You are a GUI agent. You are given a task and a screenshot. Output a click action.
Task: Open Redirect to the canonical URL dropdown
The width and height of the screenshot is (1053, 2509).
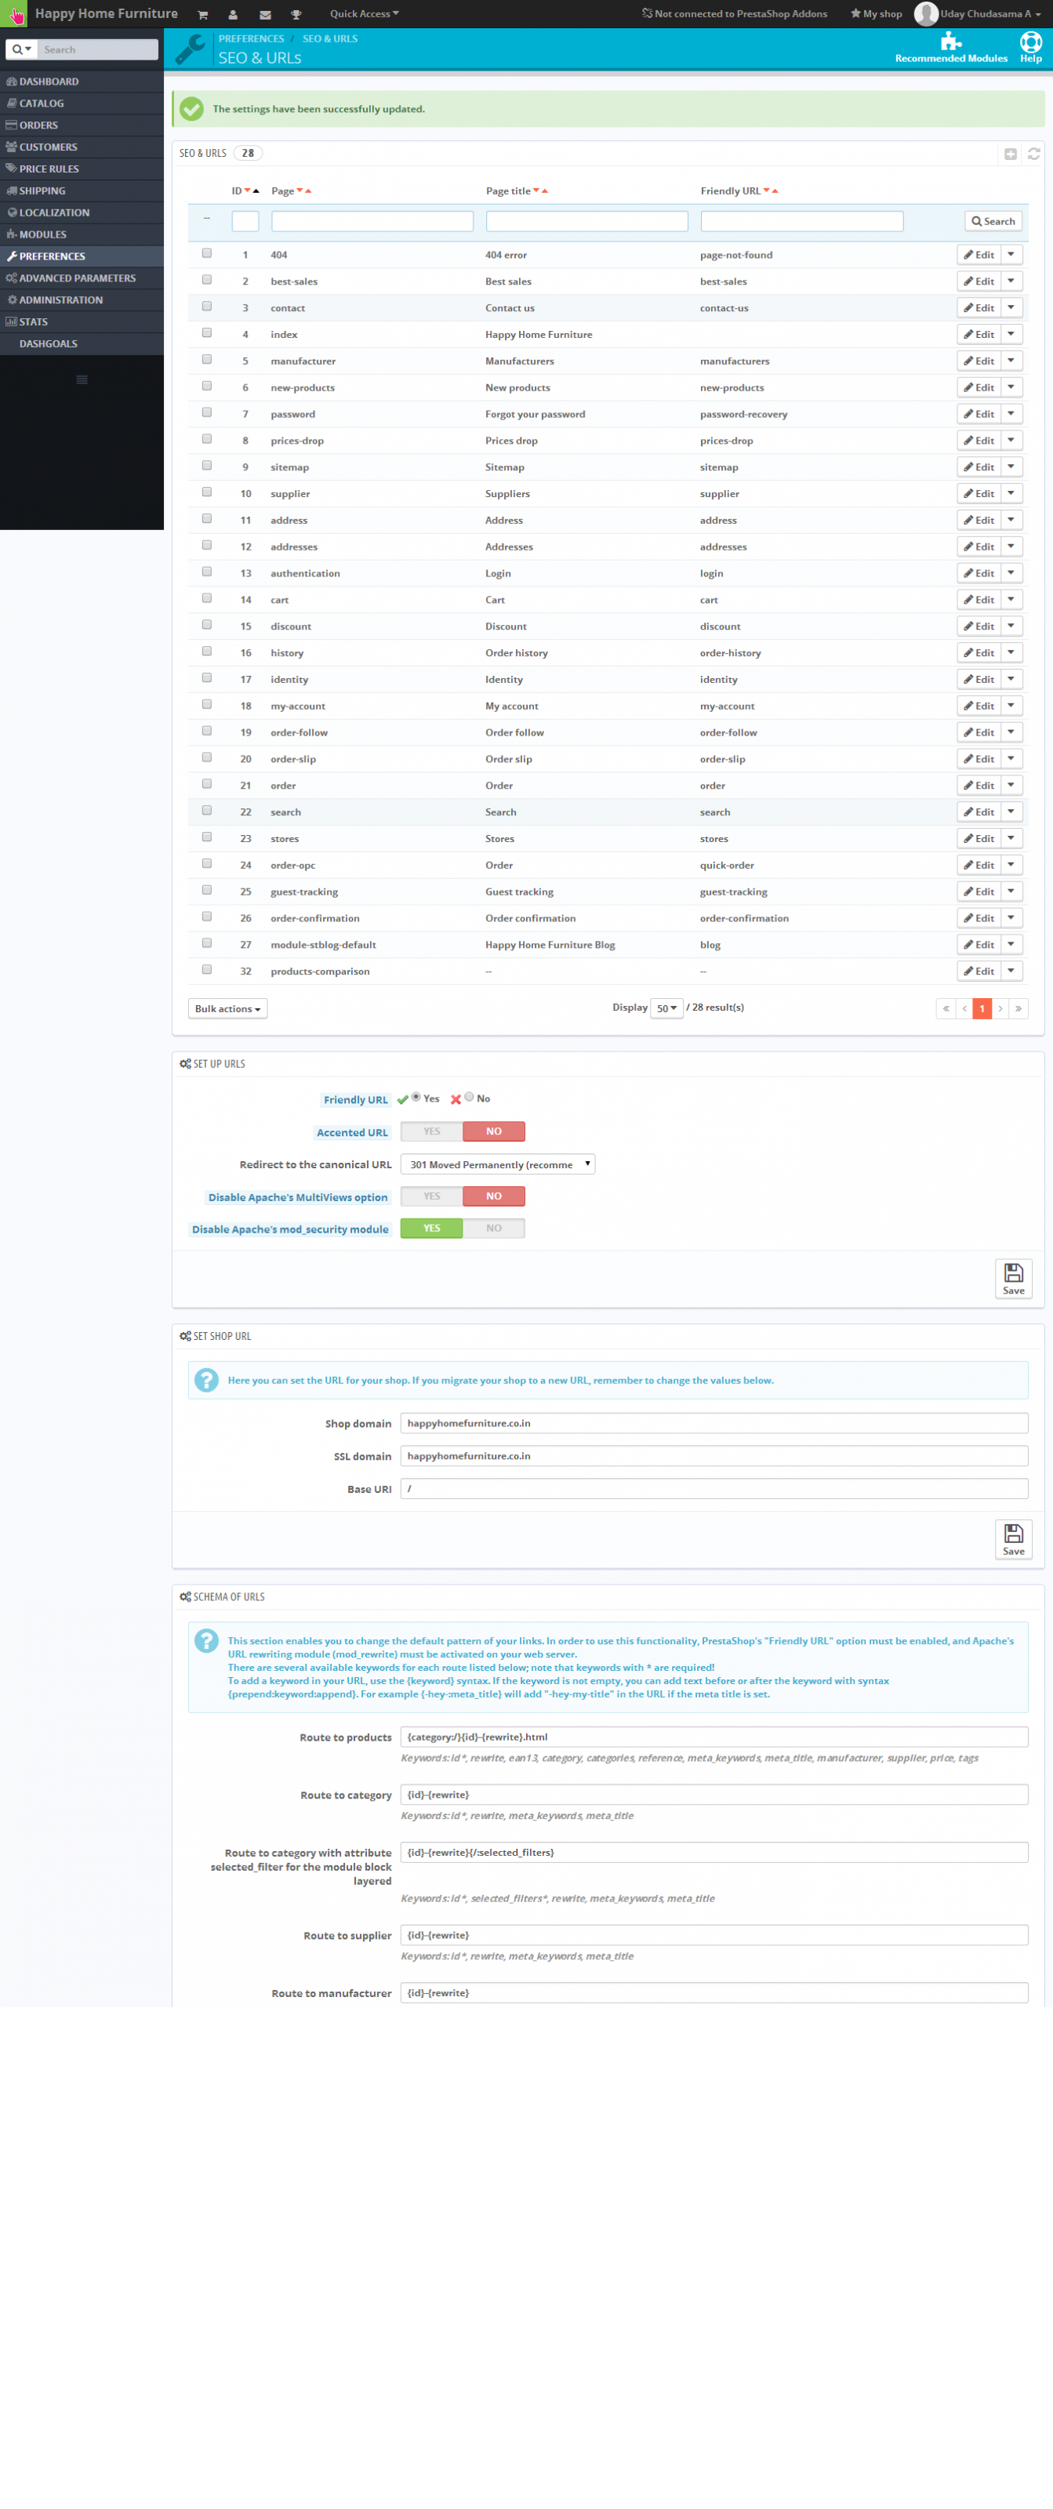point(497,1164)
